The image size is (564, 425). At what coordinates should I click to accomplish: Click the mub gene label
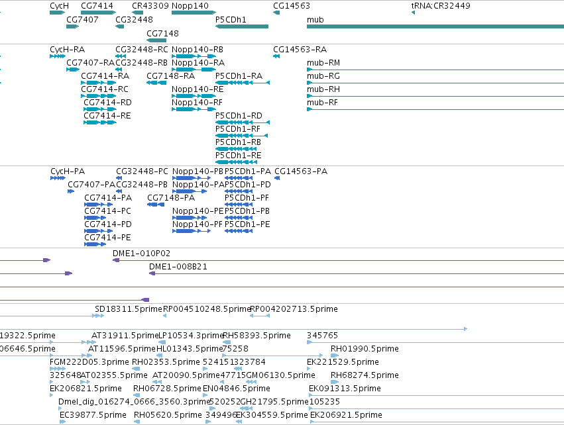click(x=315, y=20)
